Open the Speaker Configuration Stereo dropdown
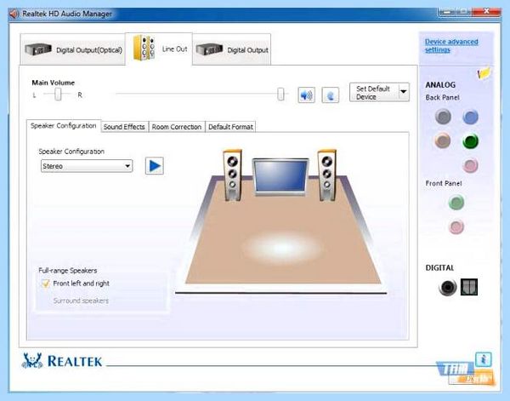The image size is (510, 401). coord(87,166)
